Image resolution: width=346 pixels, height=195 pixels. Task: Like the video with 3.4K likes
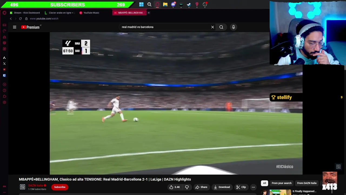[x=174, y=187]
